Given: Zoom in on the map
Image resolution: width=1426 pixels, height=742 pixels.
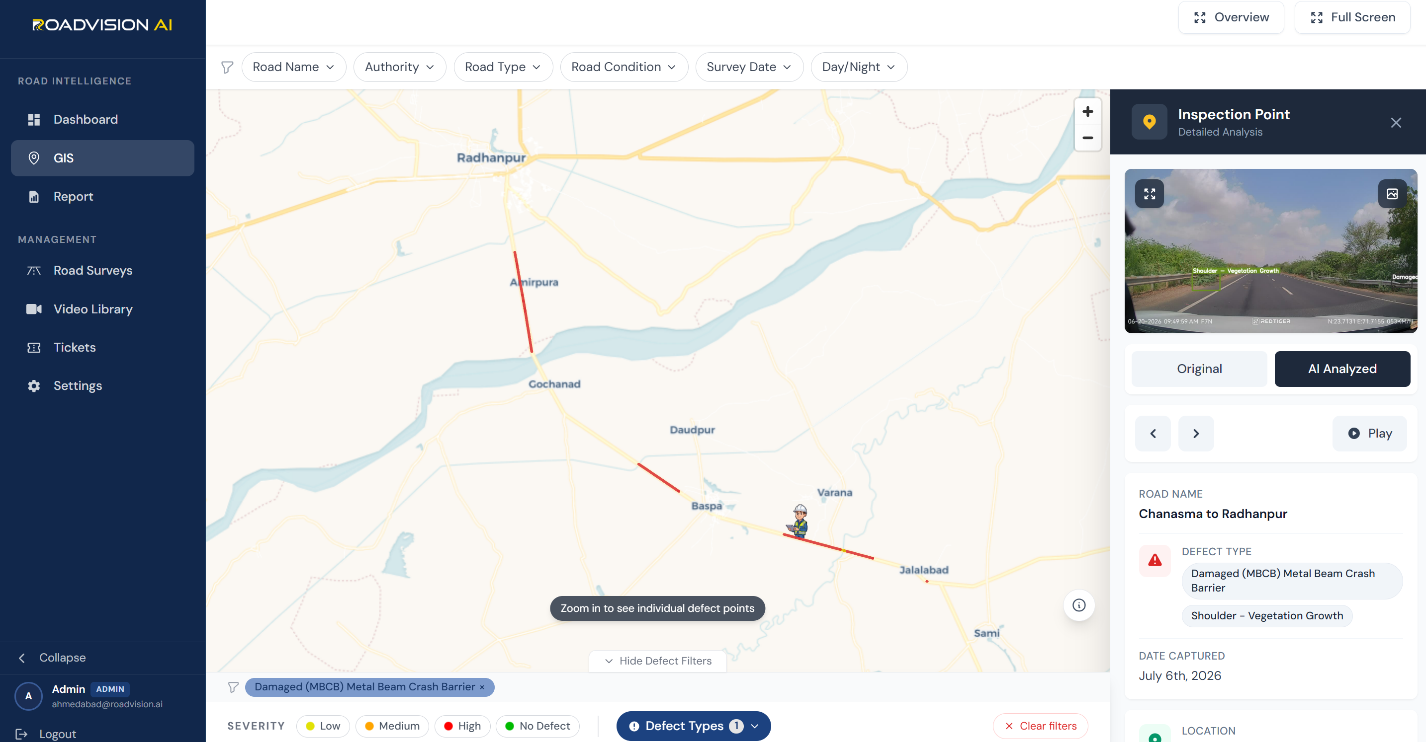Looking at the screenshot, I should tap(1087, 112).
